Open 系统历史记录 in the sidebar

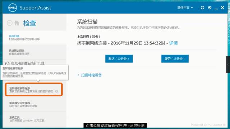pyautogui.click(x=34, y=52)
